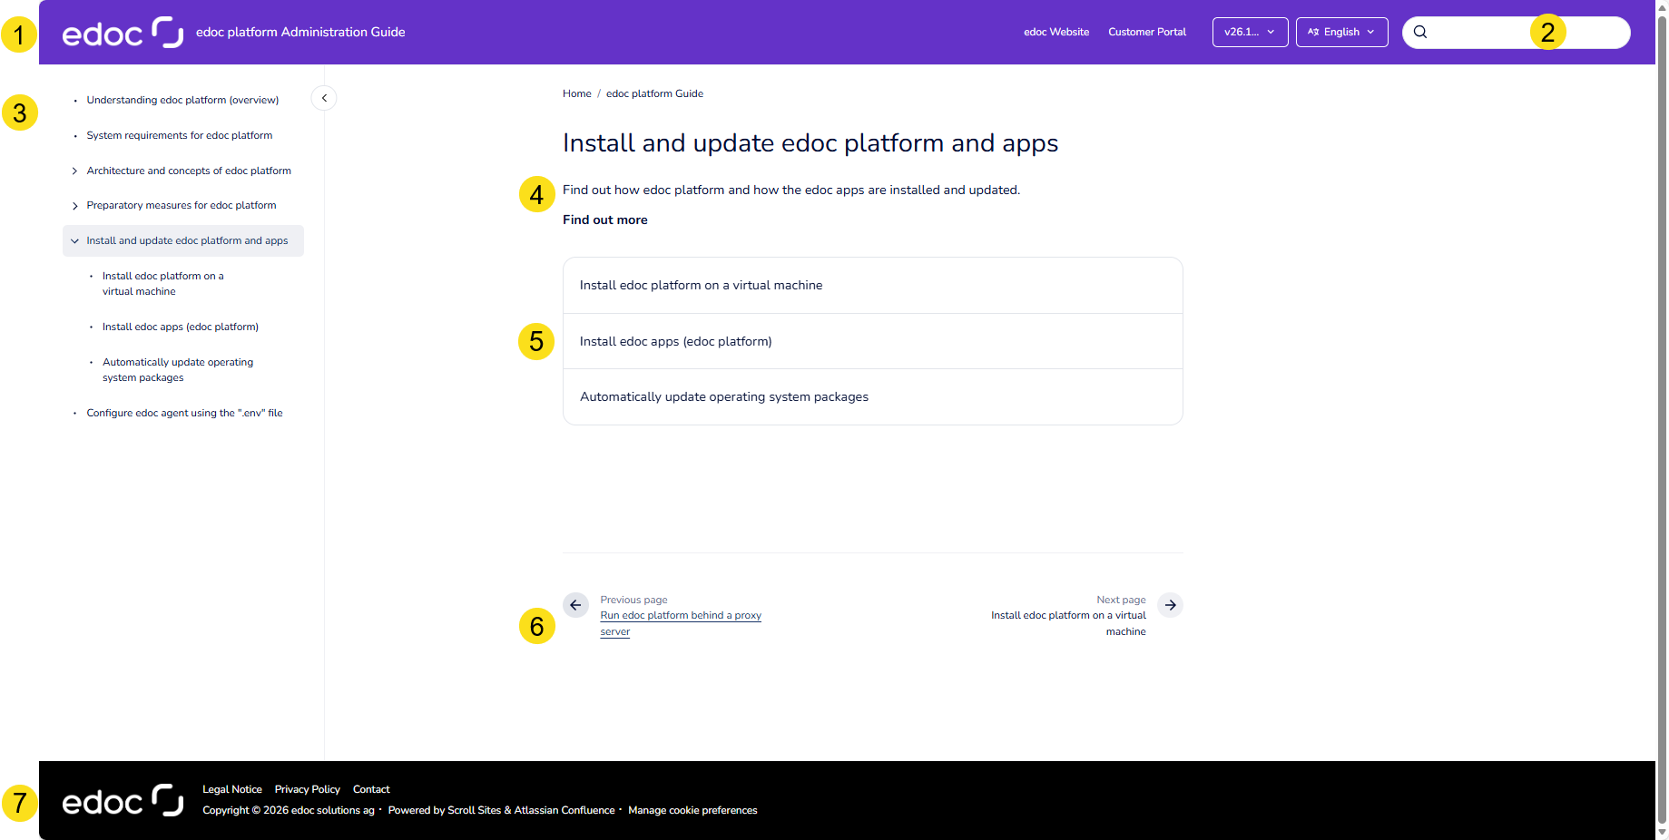Open the English language dropdown
The height and width of the screenshot is (840, 1669).
tap(1341, 32)
